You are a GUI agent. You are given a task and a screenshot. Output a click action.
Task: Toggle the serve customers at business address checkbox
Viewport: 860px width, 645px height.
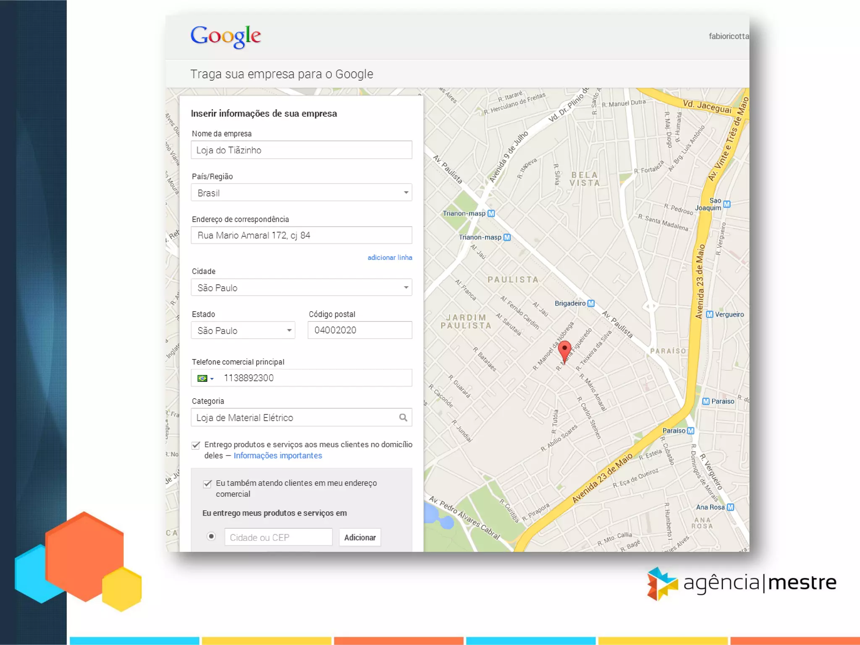coord(207,484)
